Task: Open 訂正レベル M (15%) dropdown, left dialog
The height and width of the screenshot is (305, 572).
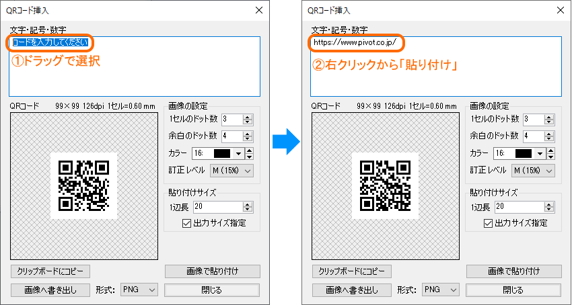Action: (231, 171)
